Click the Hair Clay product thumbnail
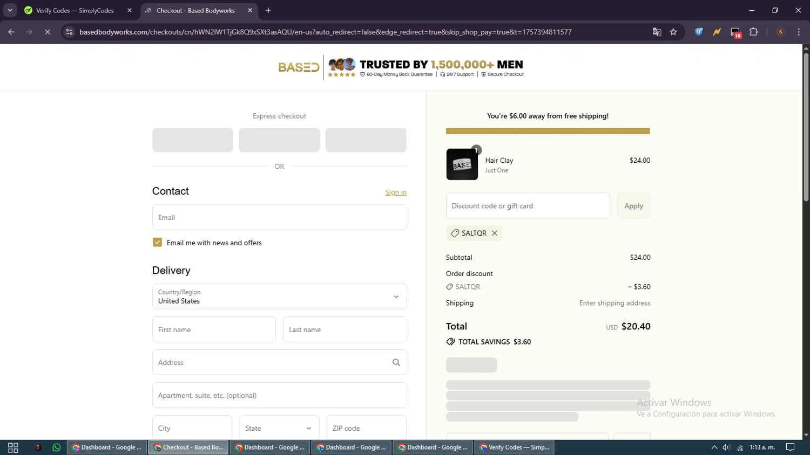Viewport: 810px width, 455px height. pyautogui.click(x=462, y=164)
